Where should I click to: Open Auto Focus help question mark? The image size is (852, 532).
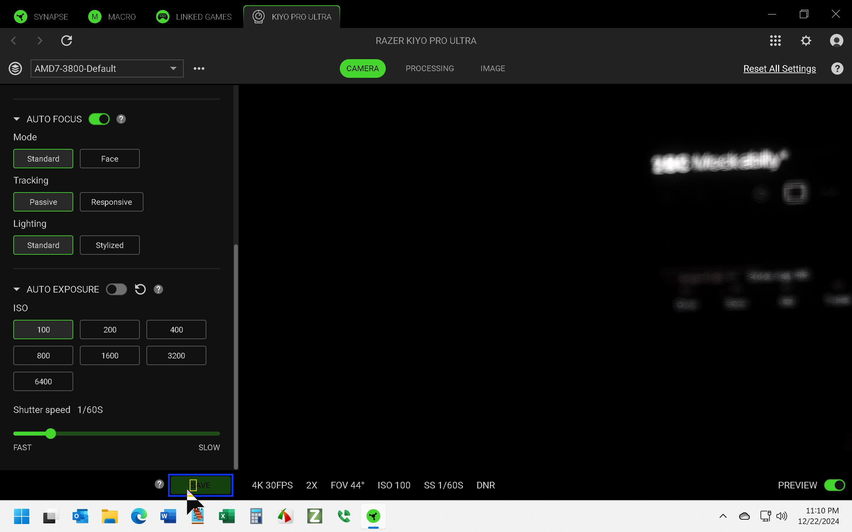(121, 119)
